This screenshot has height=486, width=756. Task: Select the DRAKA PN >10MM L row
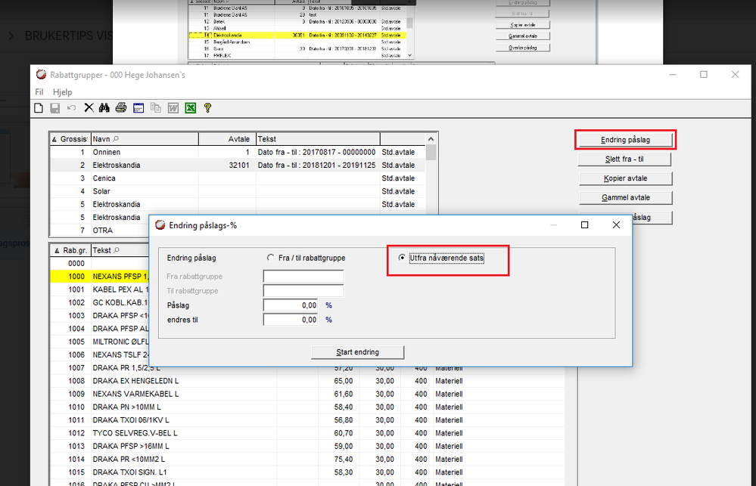click(x=307, y=407)
